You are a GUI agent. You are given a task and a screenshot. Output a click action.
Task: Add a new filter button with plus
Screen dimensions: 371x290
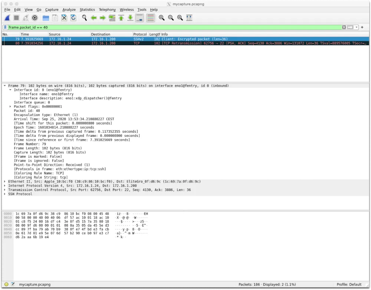point(362,27)
